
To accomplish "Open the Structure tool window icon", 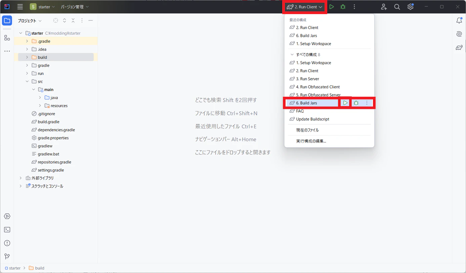I will 7,38.
